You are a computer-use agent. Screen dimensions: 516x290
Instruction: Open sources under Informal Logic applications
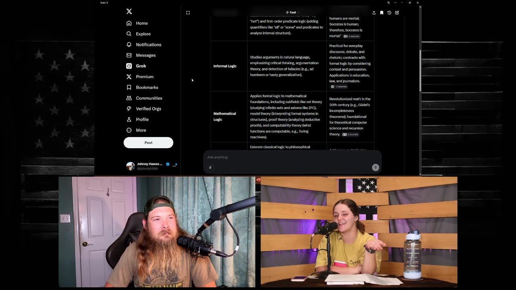coord(339,87)
